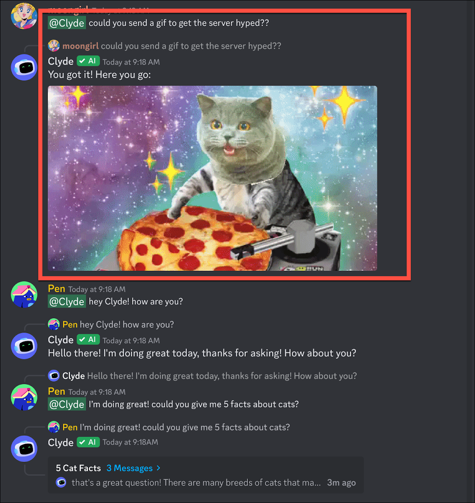This screenshot has height=503, width=475.
Task: Click small Clyde avatar in thread preview
Action: pyautogui.click(x=61, y=482)
